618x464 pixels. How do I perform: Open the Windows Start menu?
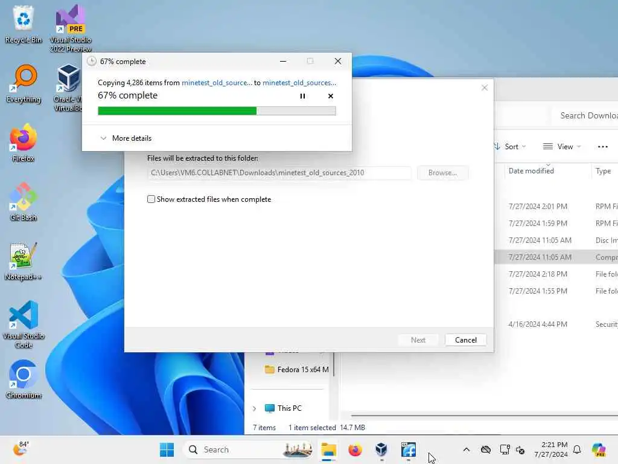point(167,449)
